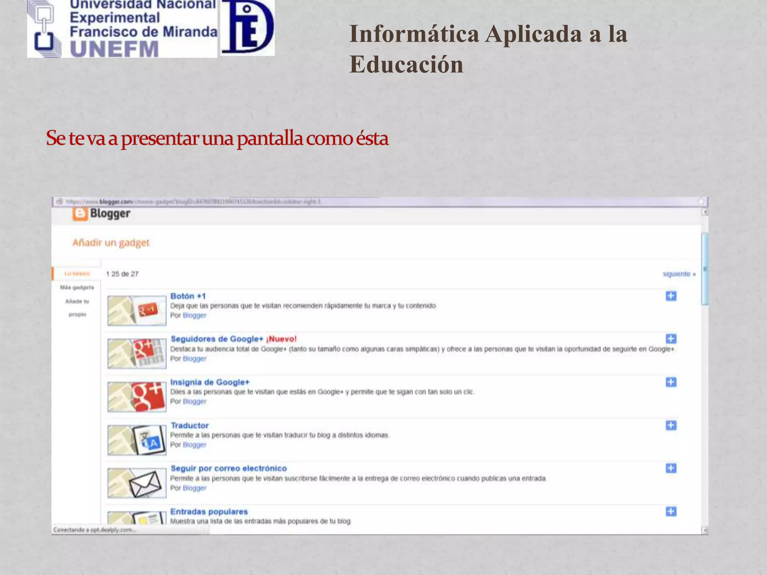The image size is (767, 575).
Task: Open Entradas populares title link
Action: click(x=209, y=511)
